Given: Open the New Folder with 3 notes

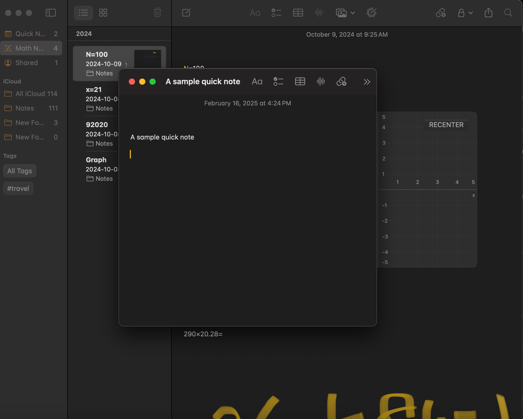Looking at the screenshot, I should [x=31, y=123].
